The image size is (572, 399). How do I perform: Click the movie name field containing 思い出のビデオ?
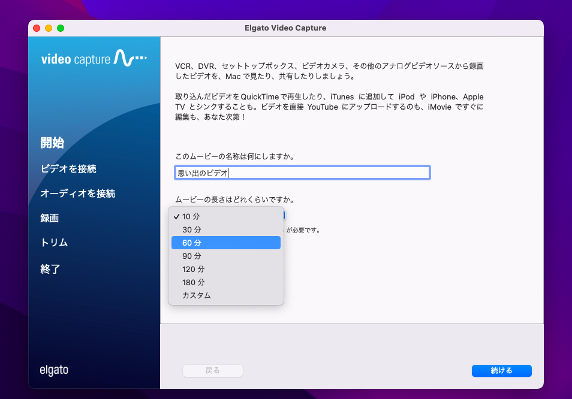point(302,173)
